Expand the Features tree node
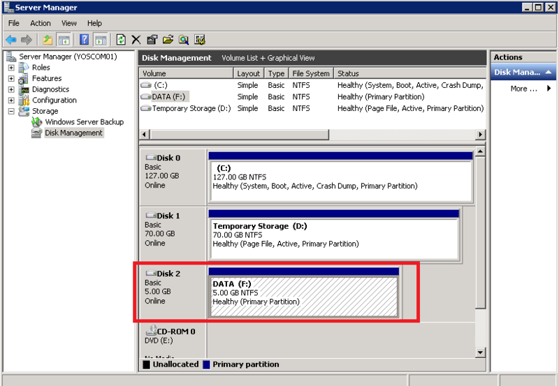Image resolution: width=559 pixels, height=386 pixels. pos(11,78)
